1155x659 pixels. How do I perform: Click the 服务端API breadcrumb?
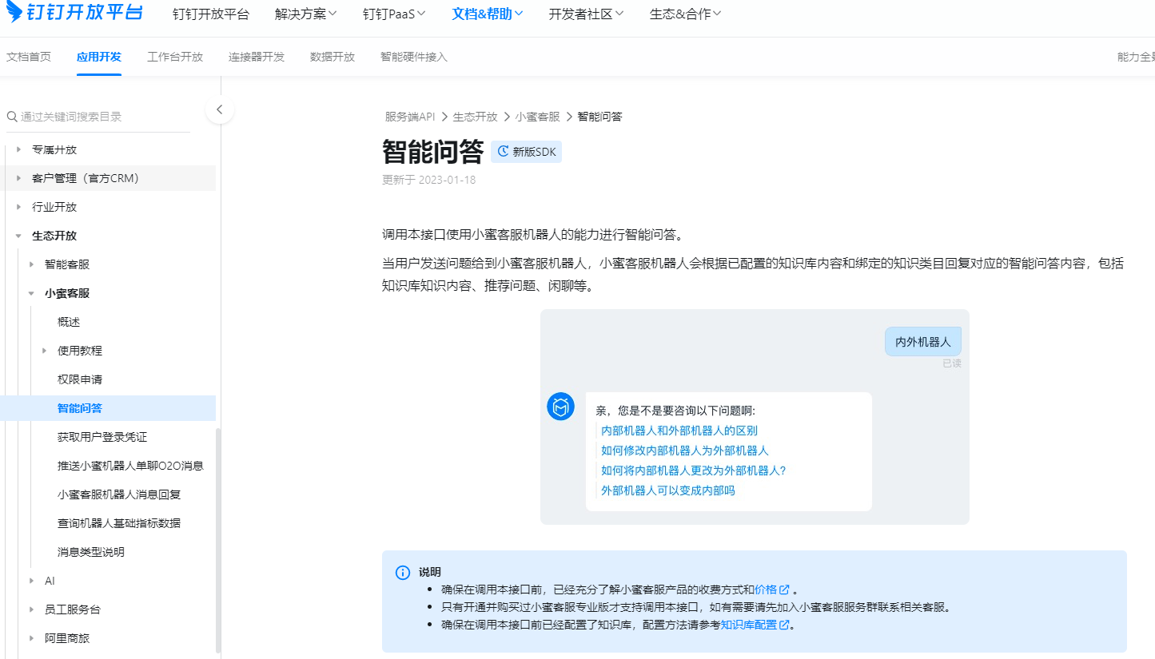pyautogui.click(x=410, y=117)
